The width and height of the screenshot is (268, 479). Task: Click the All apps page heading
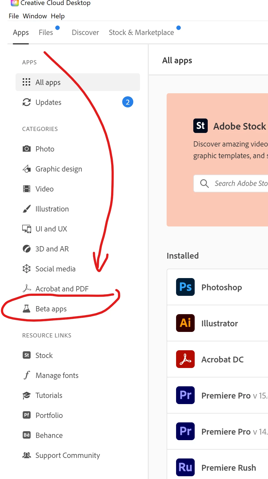(x=177, y=60)
